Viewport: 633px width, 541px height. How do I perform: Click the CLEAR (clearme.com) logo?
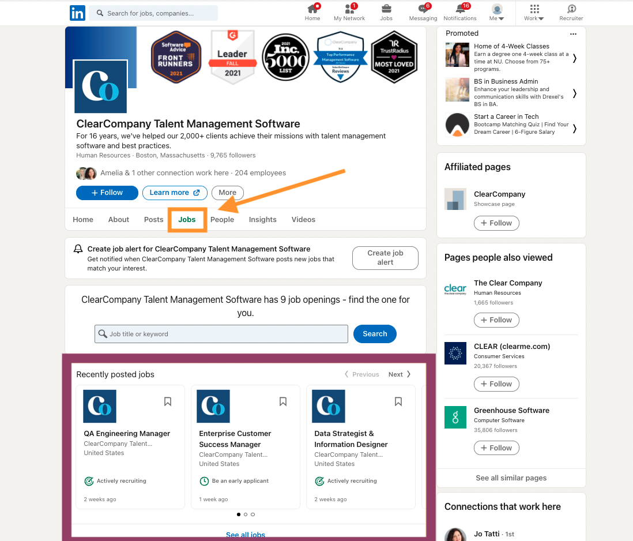pyautogui.click(x=455, y=353)
